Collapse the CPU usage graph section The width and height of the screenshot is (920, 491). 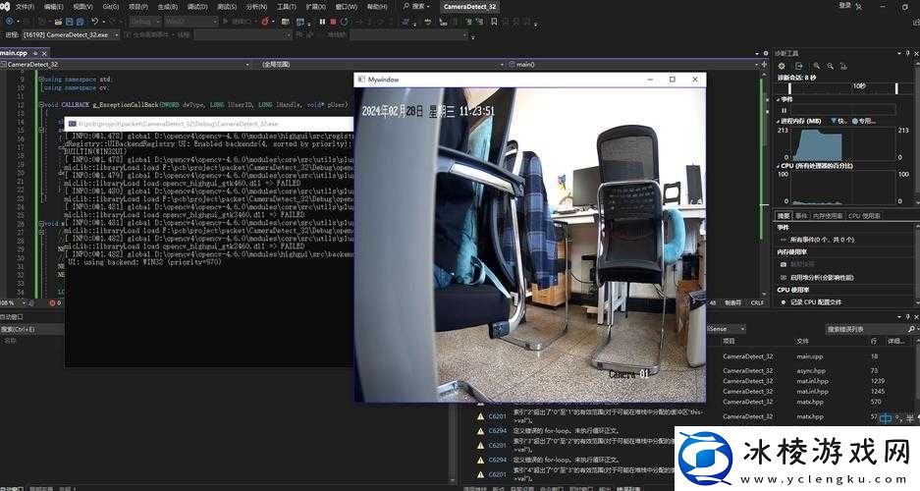click(x=779, y=166)
